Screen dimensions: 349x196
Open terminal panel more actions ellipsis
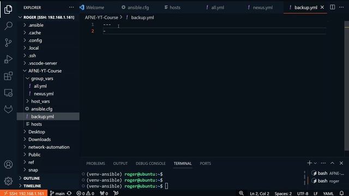pyautogui.click(x=323, y=163)
